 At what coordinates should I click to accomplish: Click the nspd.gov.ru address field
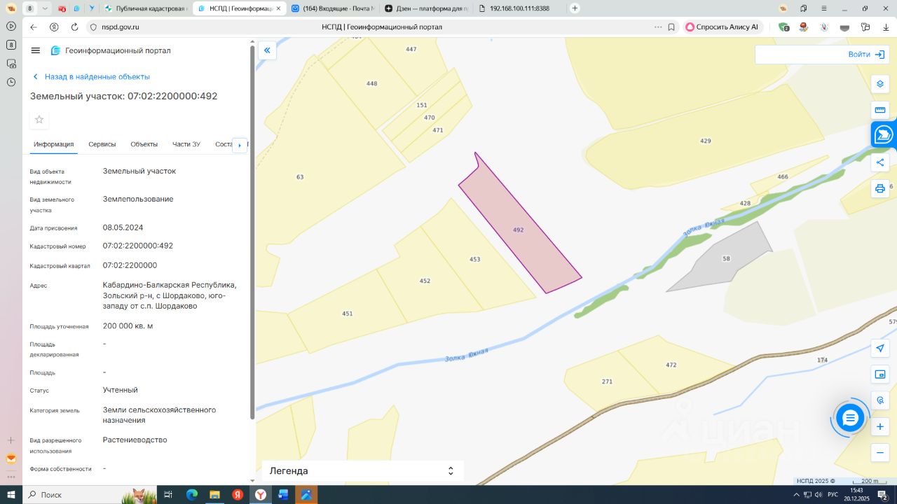coord(121,27)
